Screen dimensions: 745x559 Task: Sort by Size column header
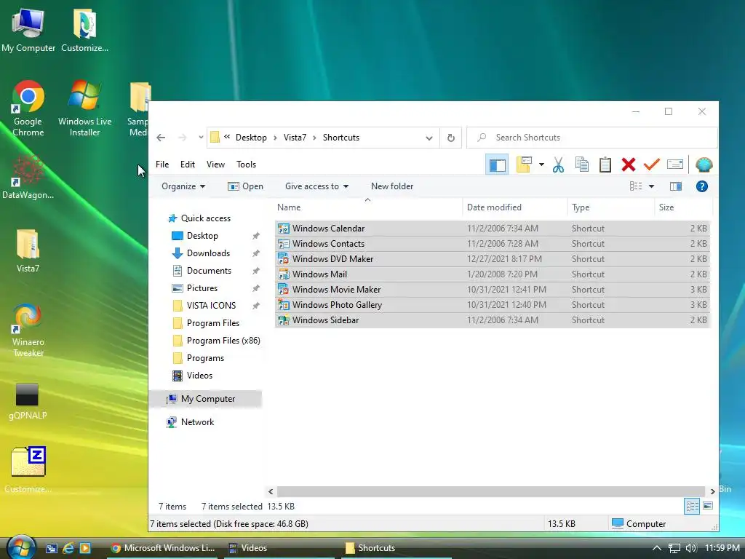(683, 207)
